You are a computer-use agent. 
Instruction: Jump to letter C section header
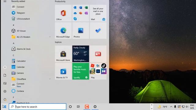coord(13,55)
